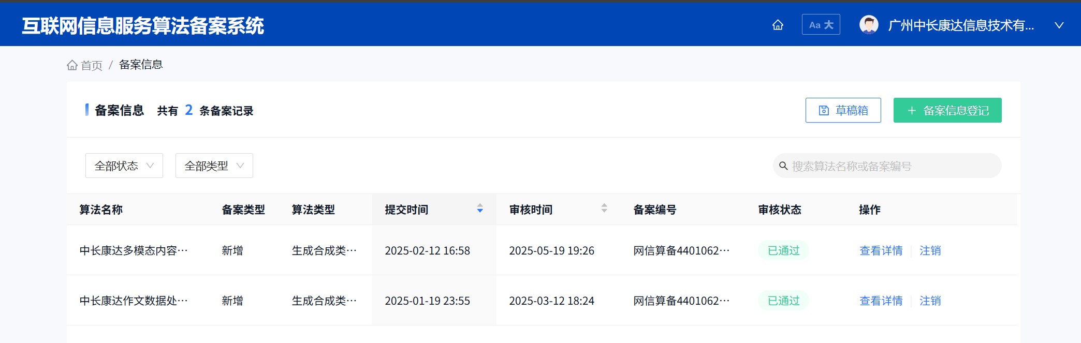Click the 已通过 status tag in first row

click(783, 251)
